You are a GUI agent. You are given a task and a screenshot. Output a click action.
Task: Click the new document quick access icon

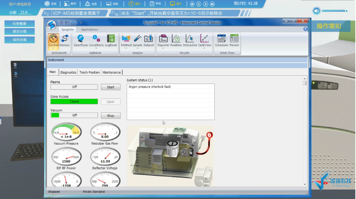tap(62, 23)
